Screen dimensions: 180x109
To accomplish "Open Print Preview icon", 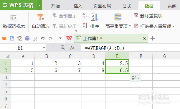I will pos(35,38).
